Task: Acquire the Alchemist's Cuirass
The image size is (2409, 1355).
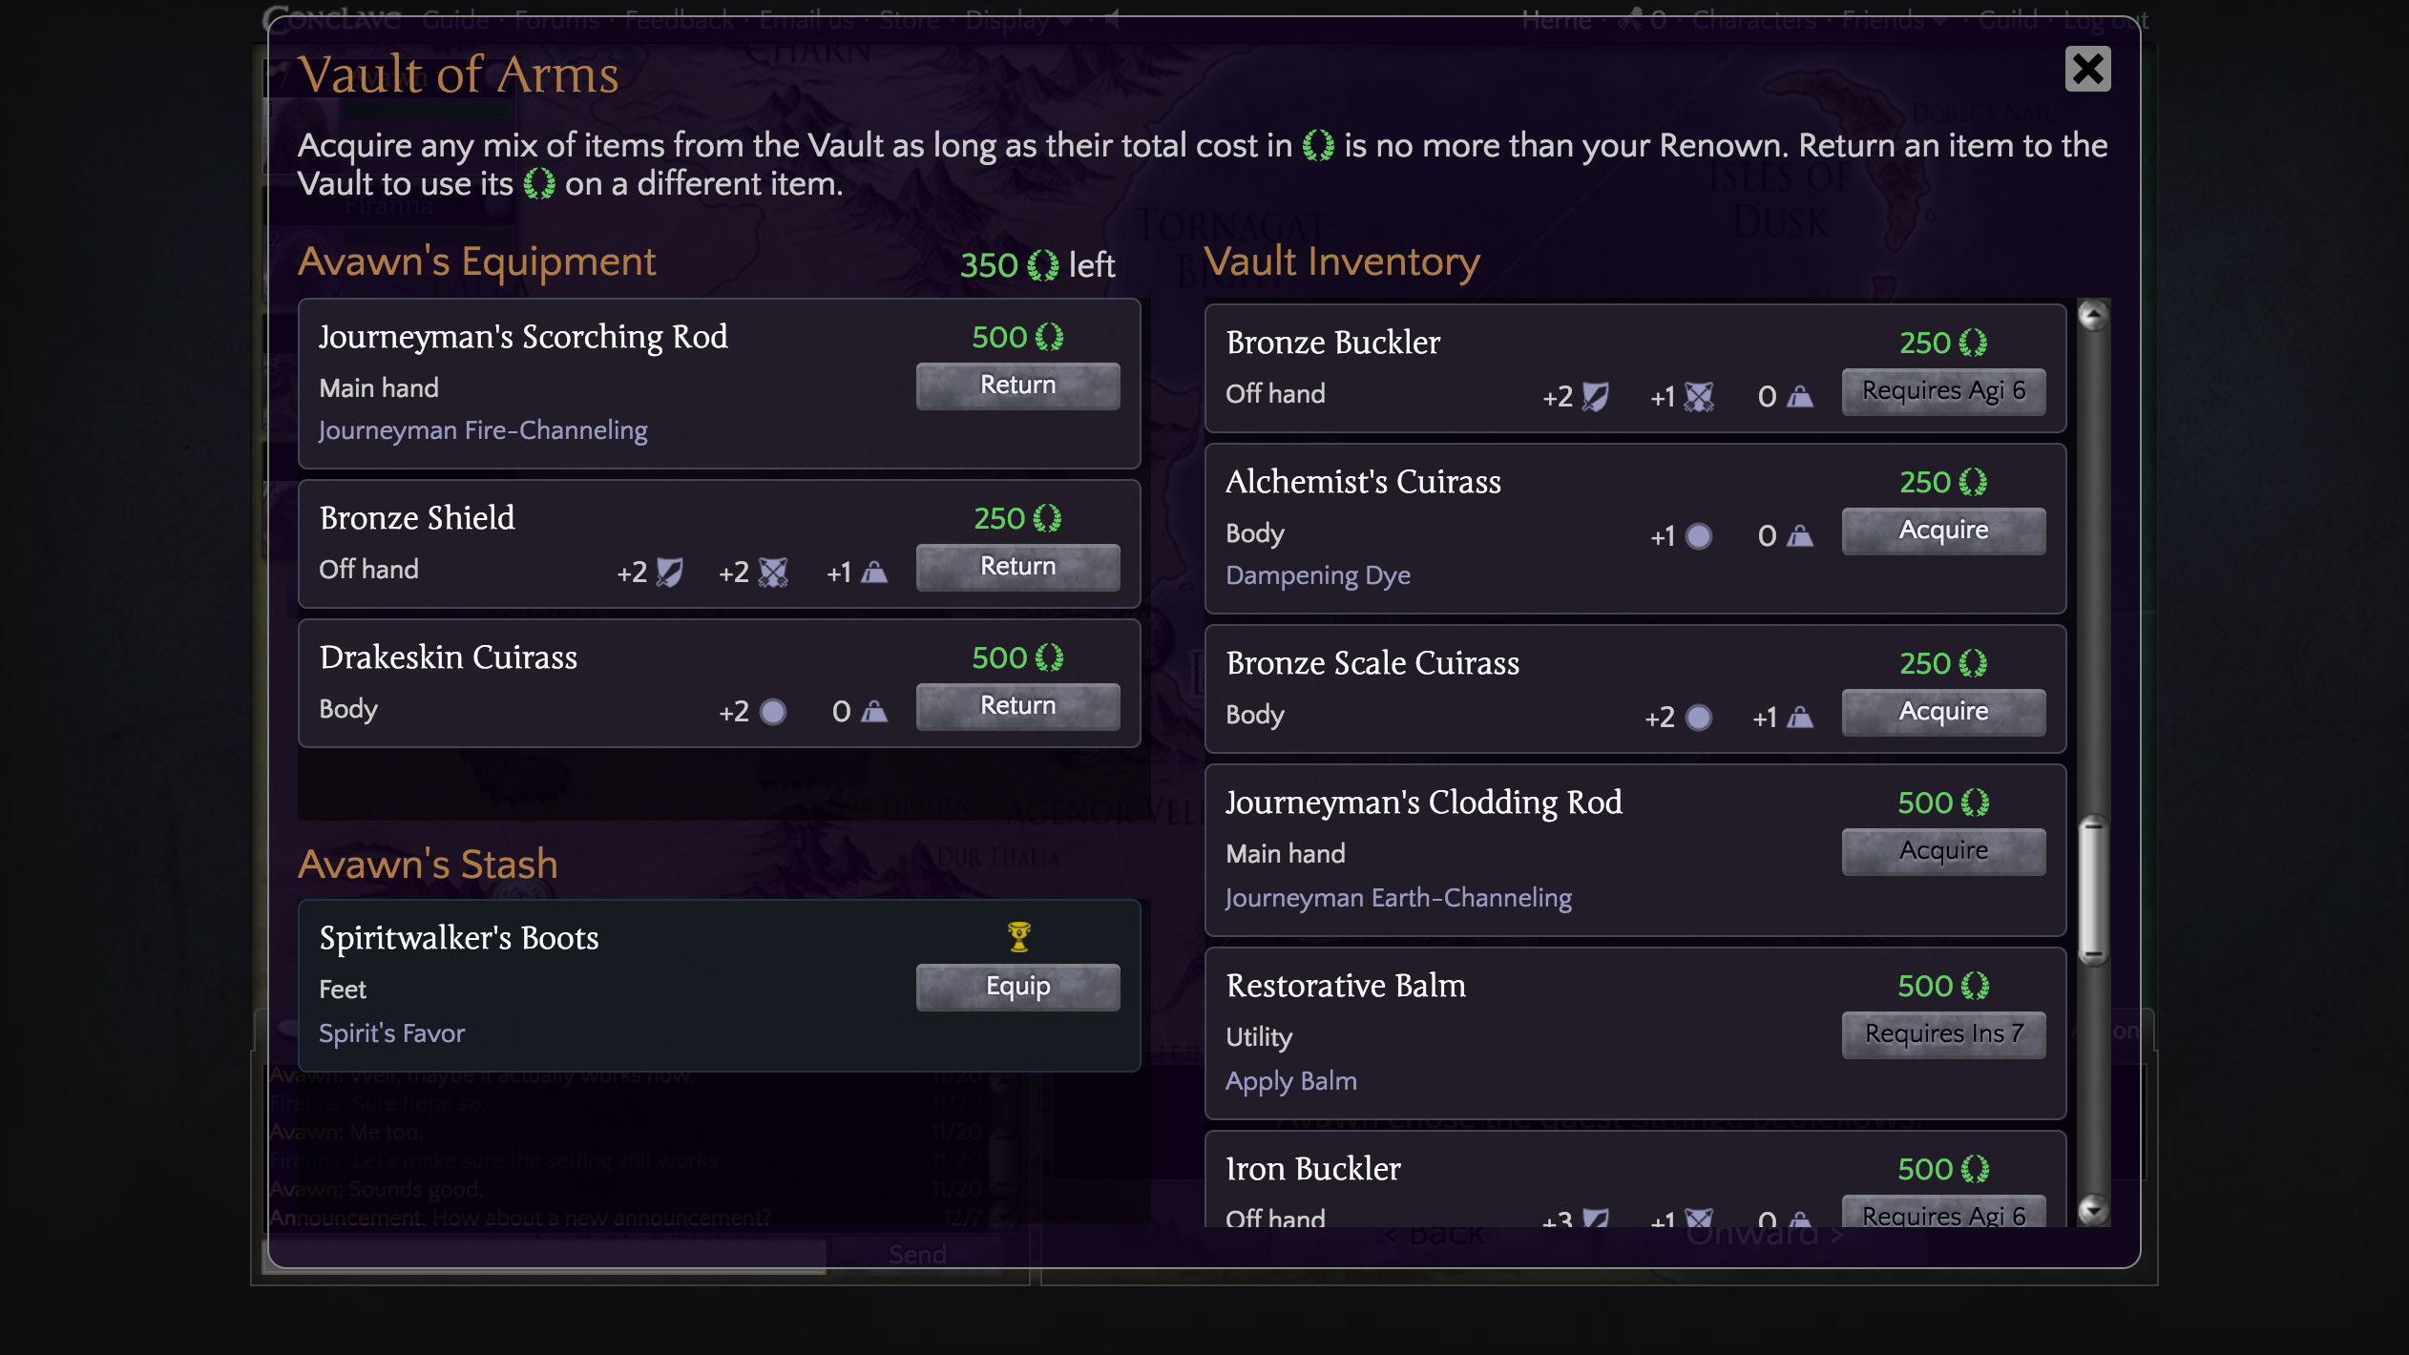Action: point(1943,530)
